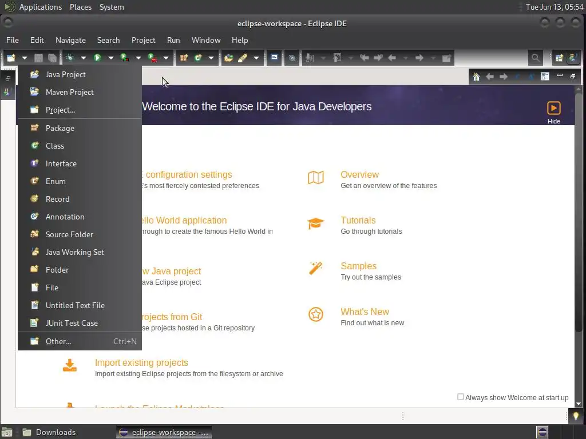Click the Search pencil toolbar icon
The height and width of the screenshot is (439, 586).
pyautogui.click(x=243, y=58)
